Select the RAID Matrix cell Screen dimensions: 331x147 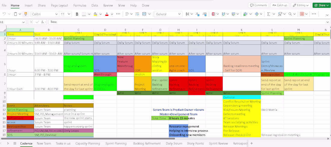(272, 110)
